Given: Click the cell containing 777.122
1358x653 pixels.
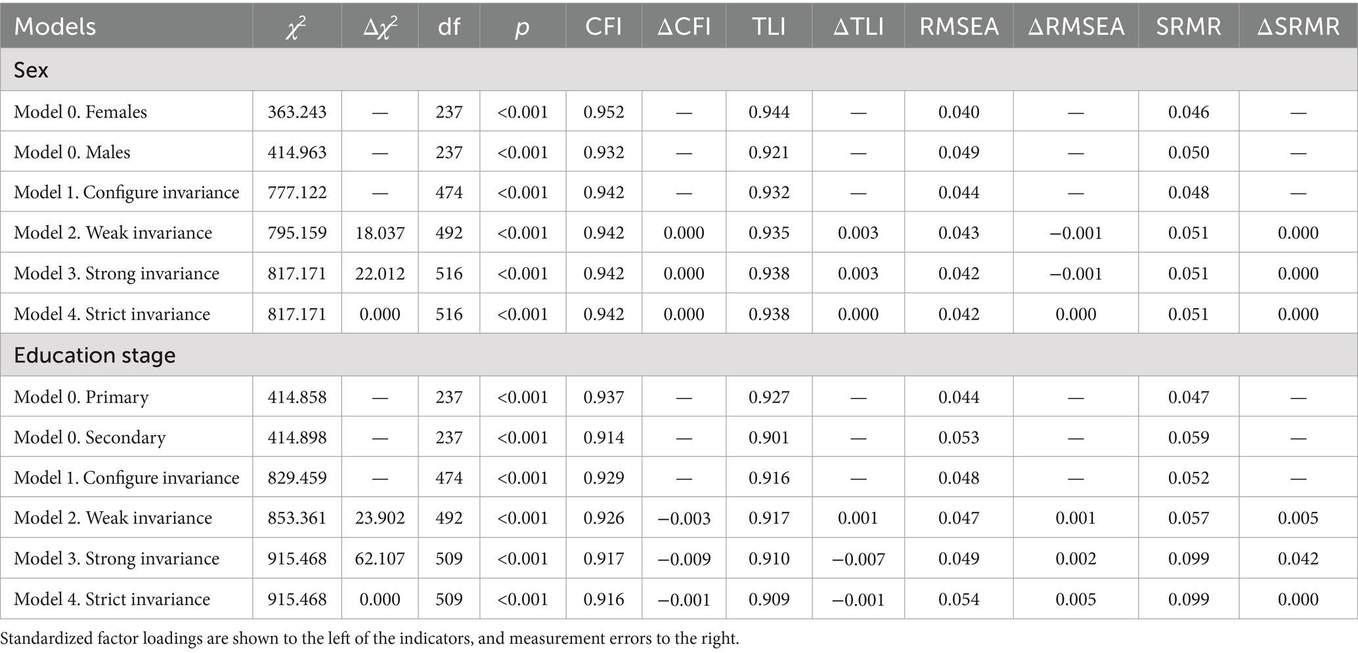Looking at the screenshot, I should click(297, 192).
